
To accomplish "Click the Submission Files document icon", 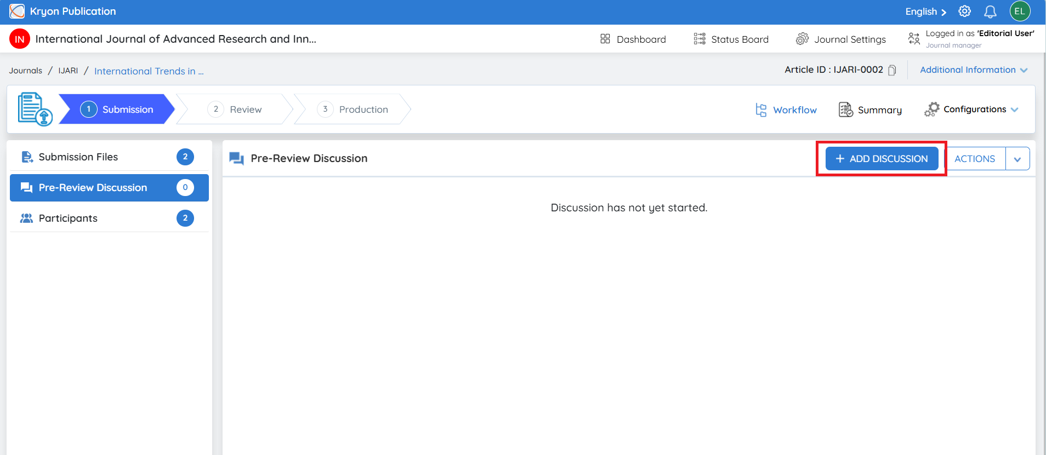I will 27,157.
